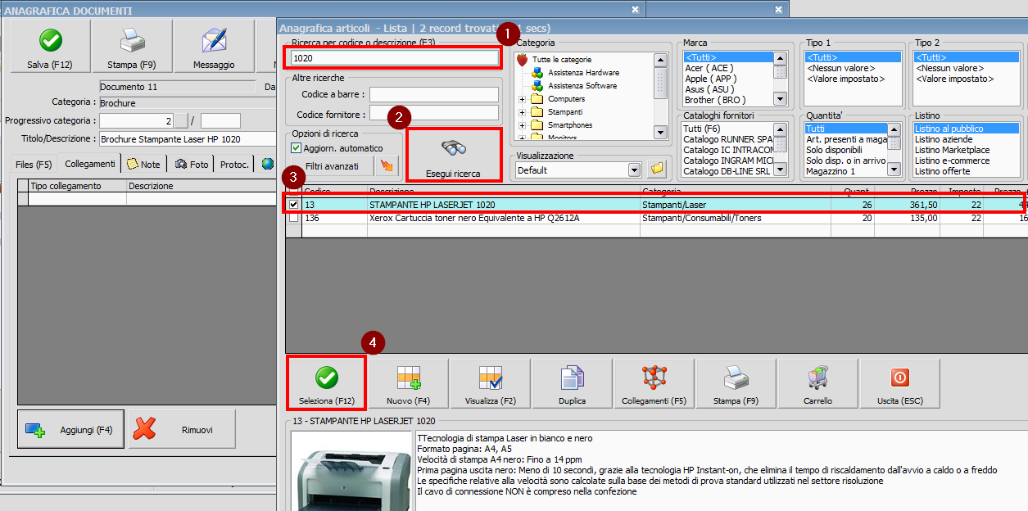The image size is (1028, 511).
Task: Select <Valore impostato> in Tipo 2 list
Action: click(x=954, y=79)
